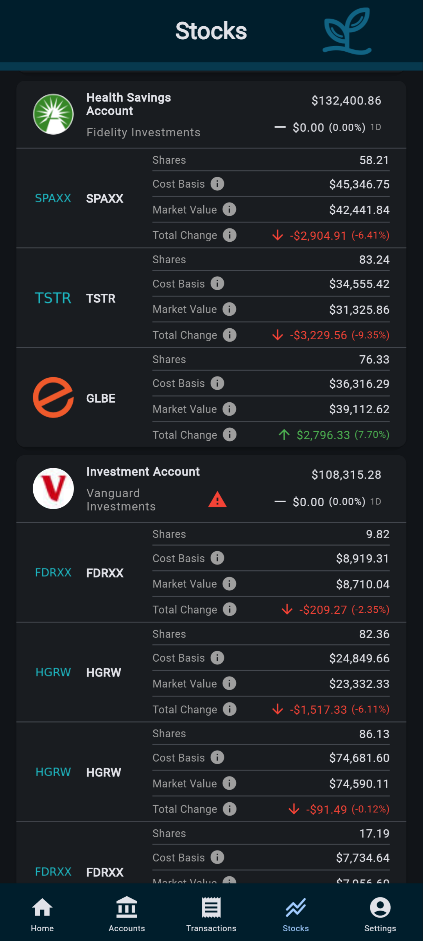
Task: Show Total Change info for SPAXX
Action: (229, 235)
